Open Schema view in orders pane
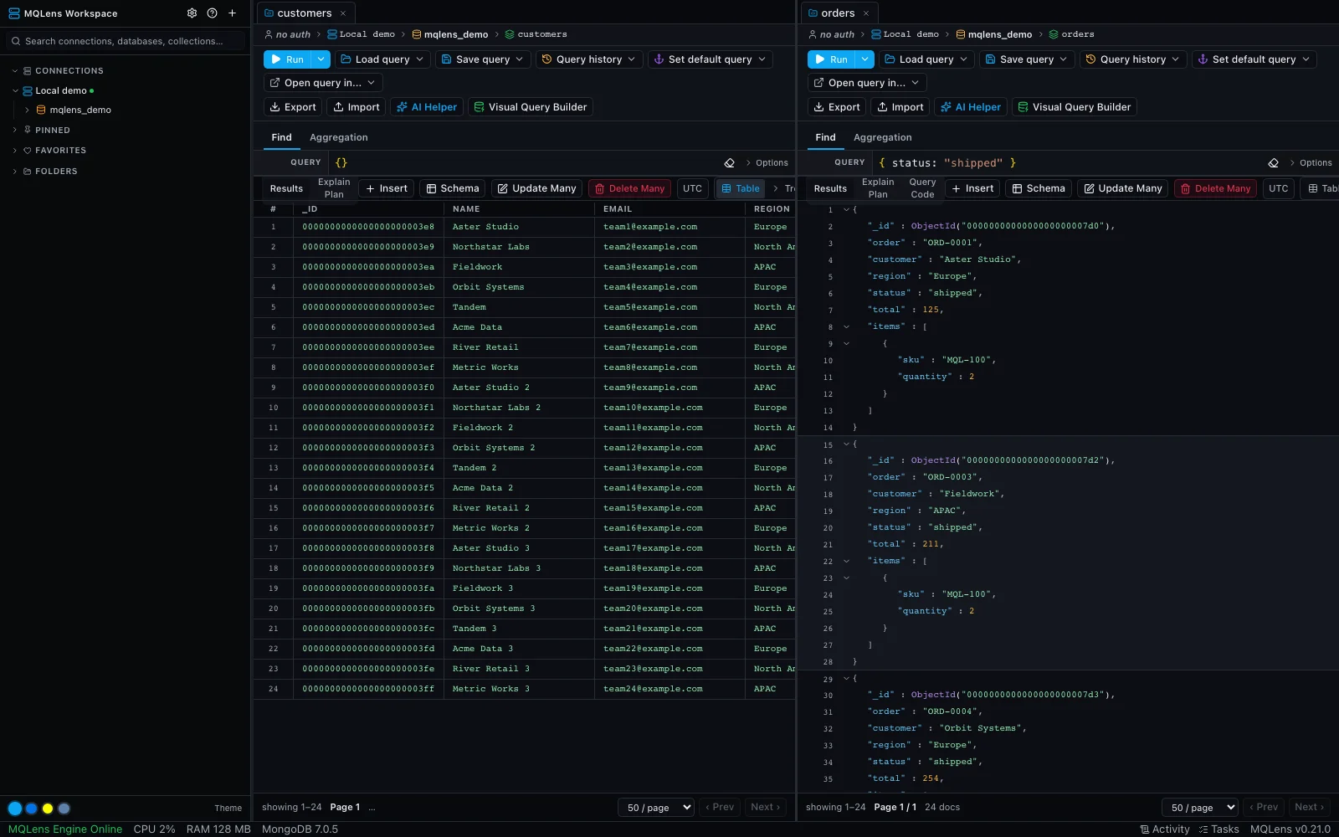 [1039, 188]
